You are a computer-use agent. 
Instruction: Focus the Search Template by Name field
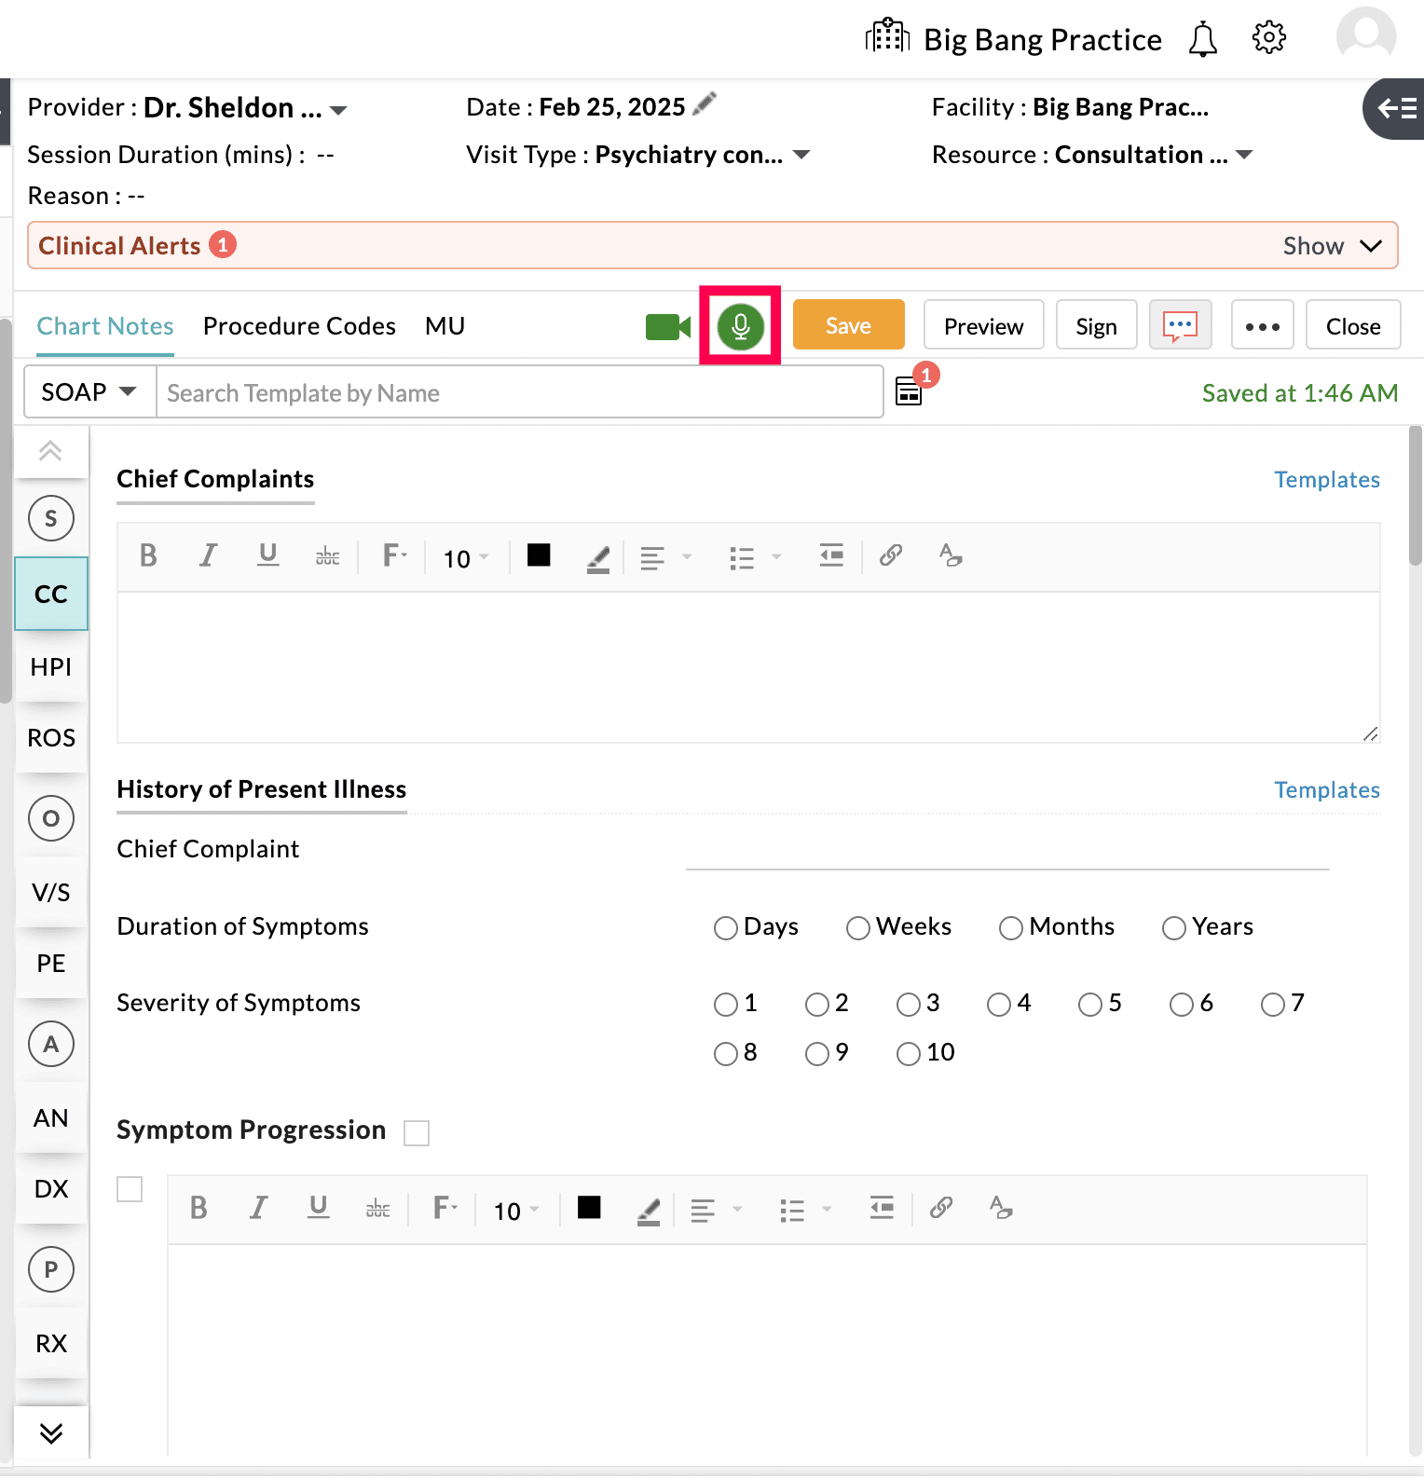pos(518,393)
